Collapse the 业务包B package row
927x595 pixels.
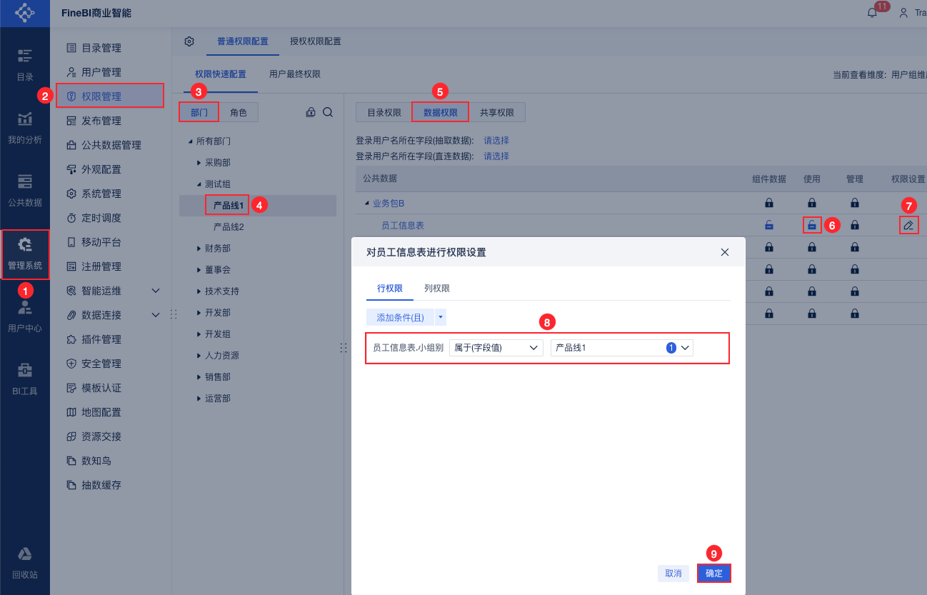click(367, 203)
